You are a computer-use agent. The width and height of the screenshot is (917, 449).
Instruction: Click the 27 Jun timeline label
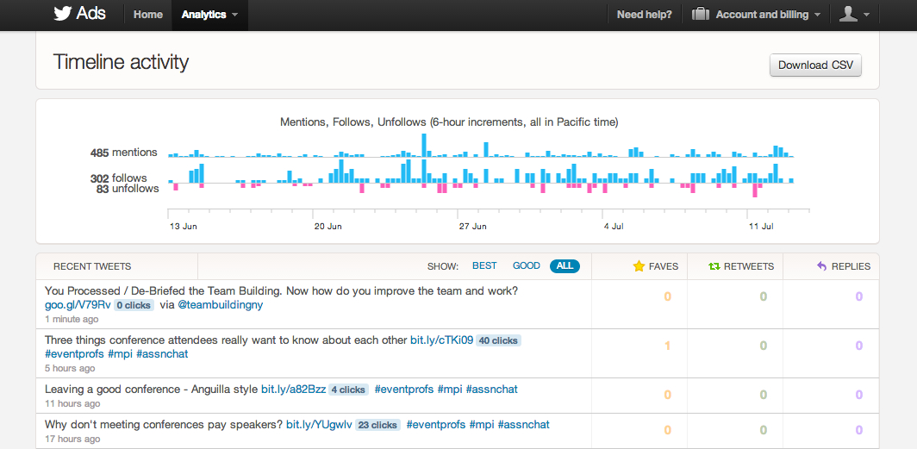472,226
